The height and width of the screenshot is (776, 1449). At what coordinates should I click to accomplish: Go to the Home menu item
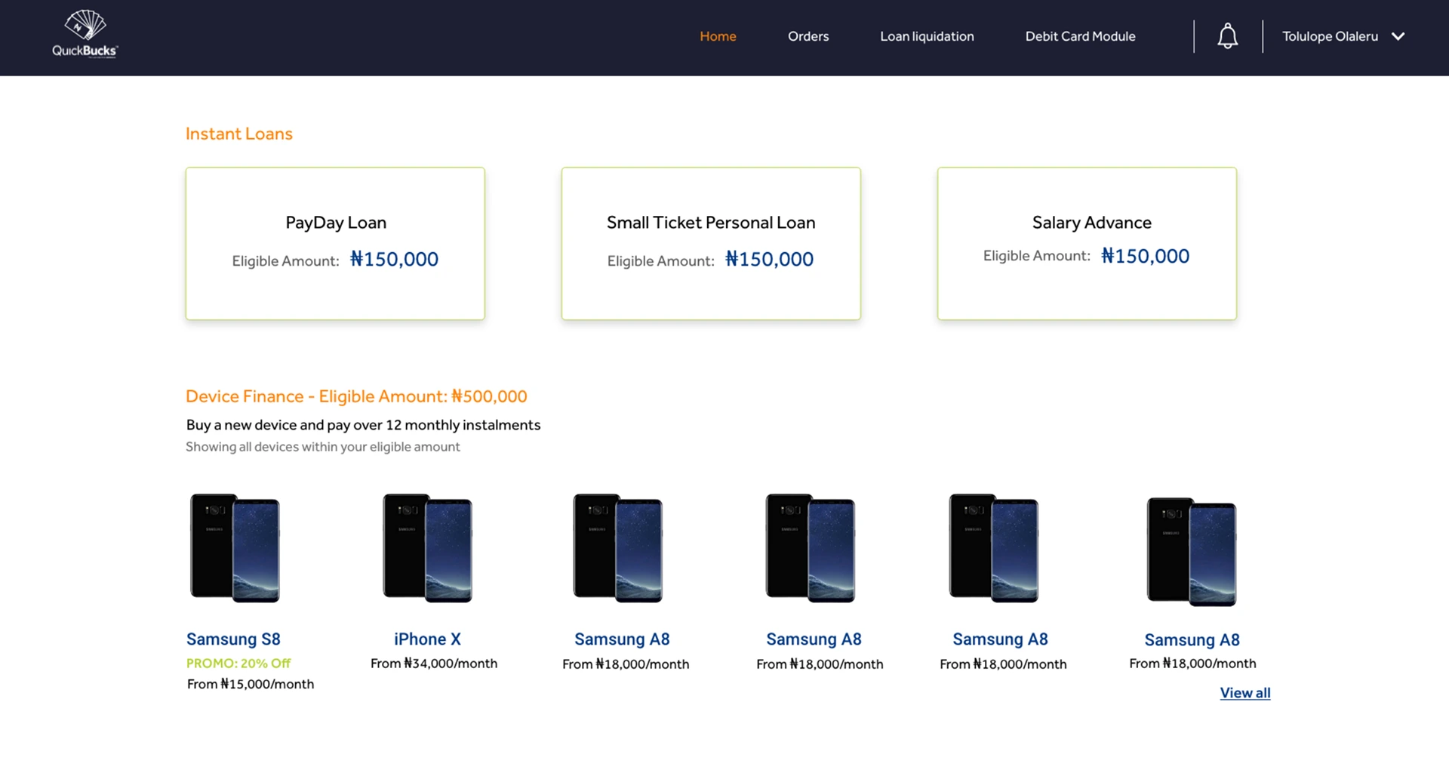(x=718, y=36)
